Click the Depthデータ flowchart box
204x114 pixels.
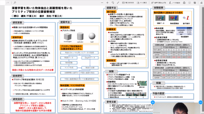point(90,58)
